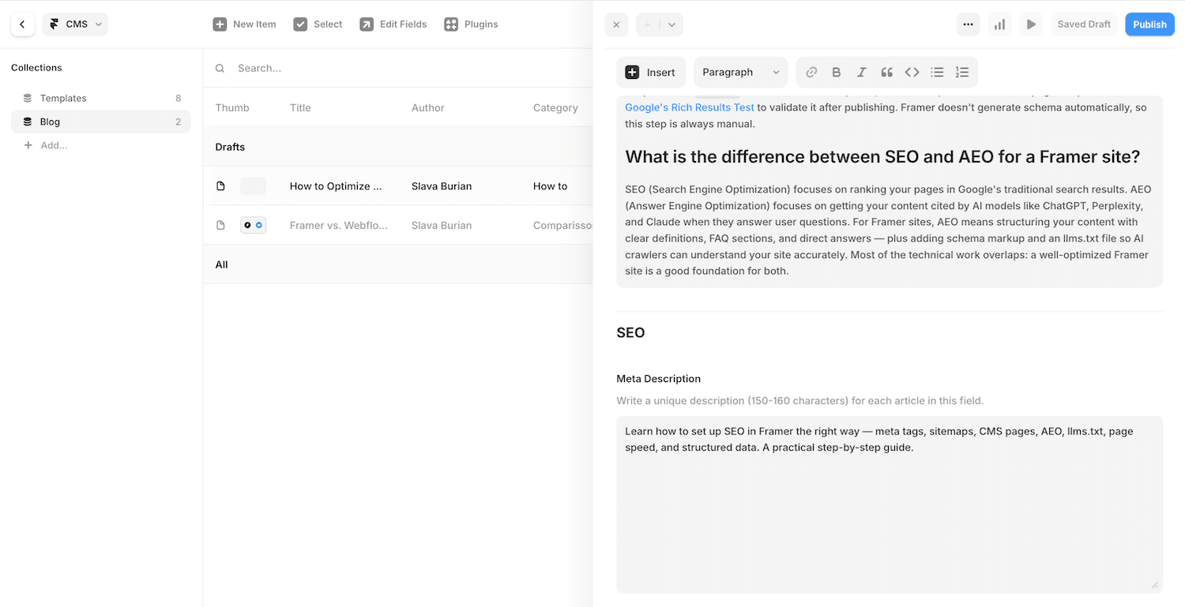
Task: Open the Select mode for CMS items
Action: tap(318, 24)
